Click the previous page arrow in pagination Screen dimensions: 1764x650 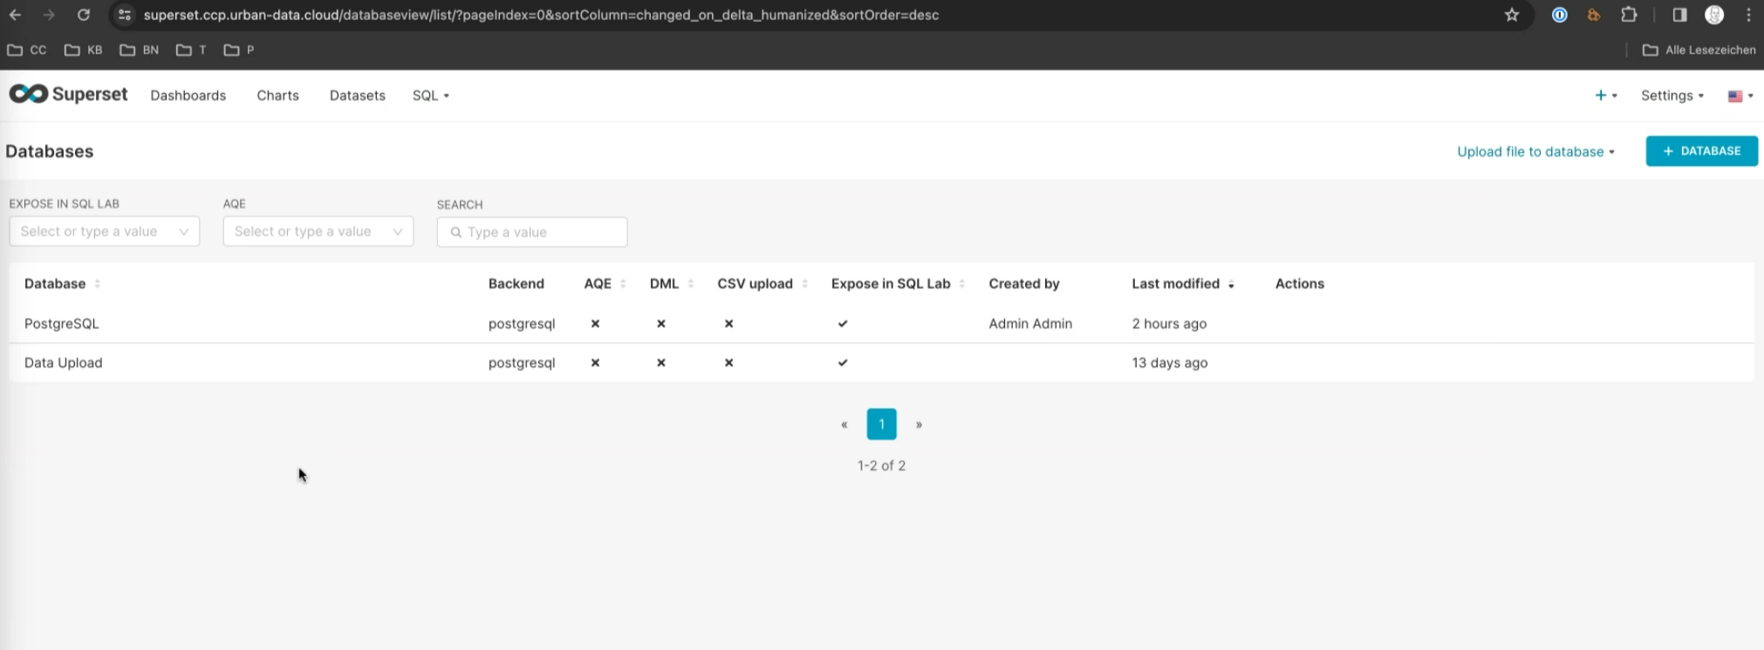click(844, 424)
